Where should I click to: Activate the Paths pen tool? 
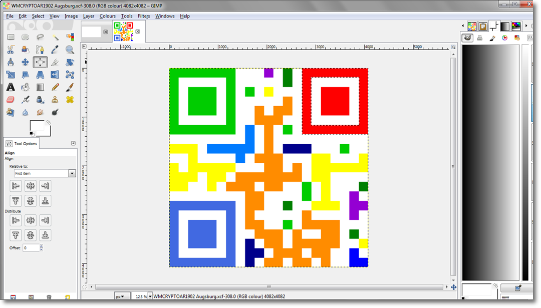[40, 50]
